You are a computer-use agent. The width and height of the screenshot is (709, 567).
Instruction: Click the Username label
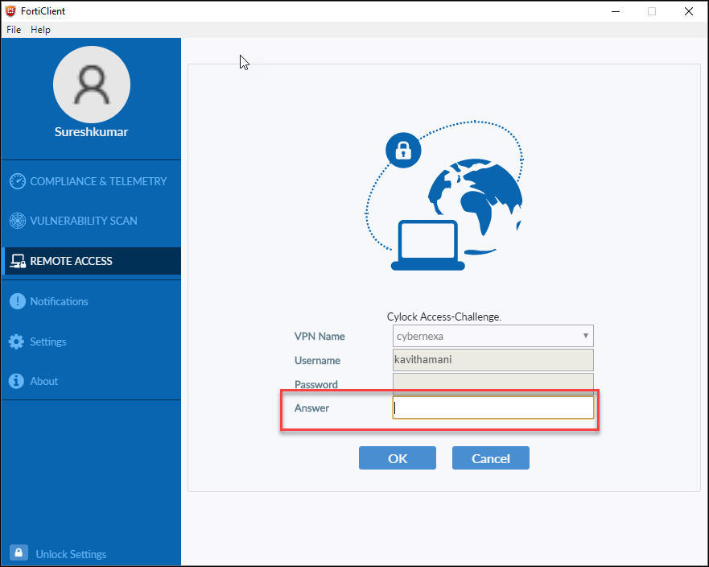[x=317, y=360]
